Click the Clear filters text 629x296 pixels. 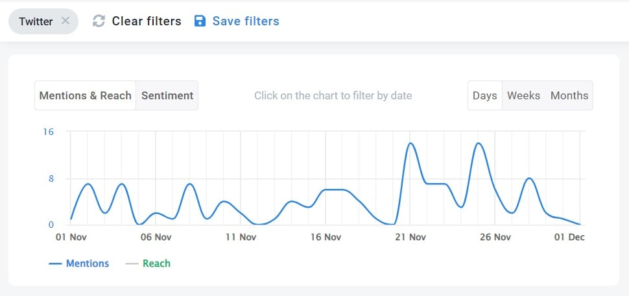[147, 21]
